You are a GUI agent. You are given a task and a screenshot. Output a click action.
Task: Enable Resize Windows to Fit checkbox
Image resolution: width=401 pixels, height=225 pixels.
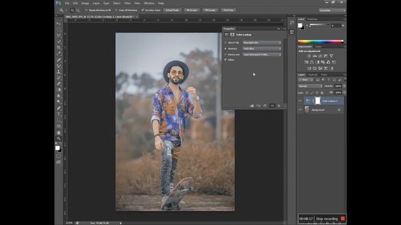tap(86, 10)
